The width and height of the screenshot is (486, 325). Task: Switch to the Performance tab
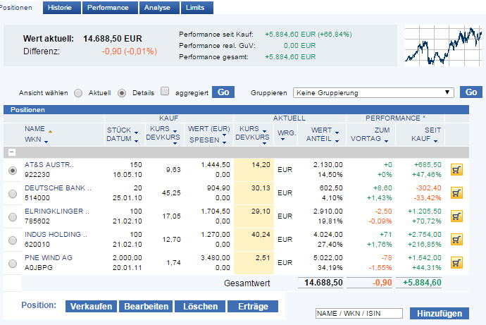coord(110,8)
